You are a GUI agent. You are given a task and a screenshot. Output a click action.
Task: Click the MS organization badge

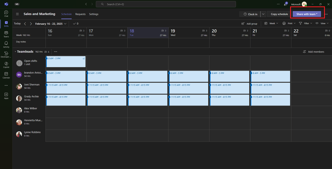tap(17, 4)
